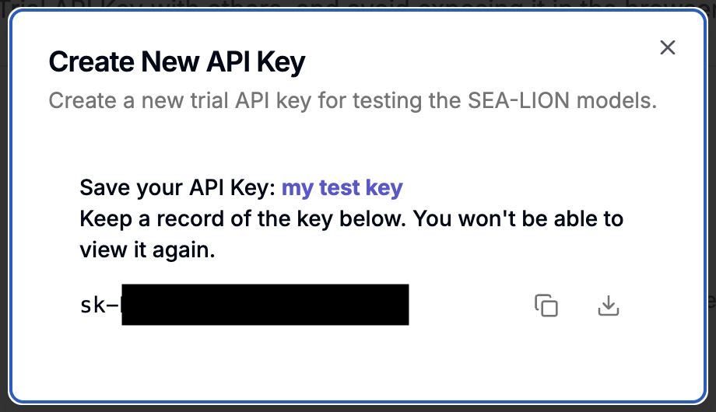The image size is (716, 412).
Task: Click the "sk-" key prefix text
Action: 100,306
